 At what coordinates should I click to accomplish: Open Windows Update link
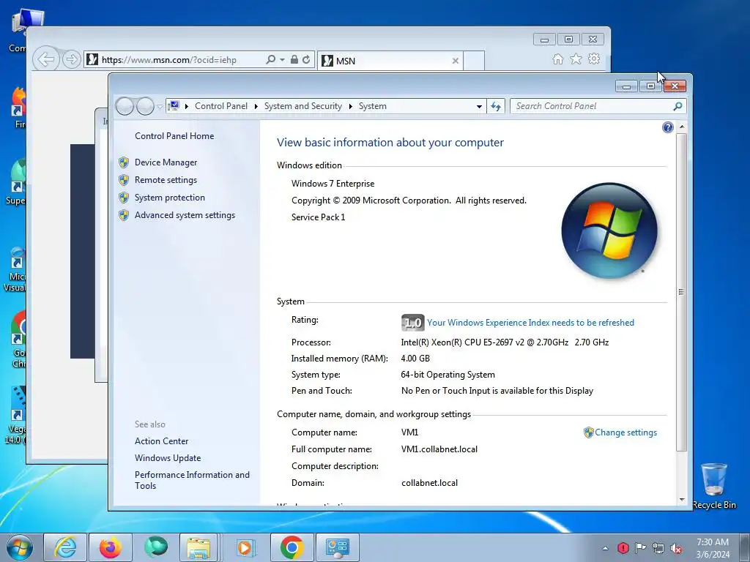[x=168, y=458]
